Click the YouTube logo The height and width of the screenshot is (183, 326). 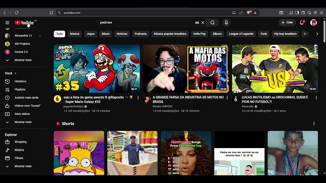[x=24, y=23]
